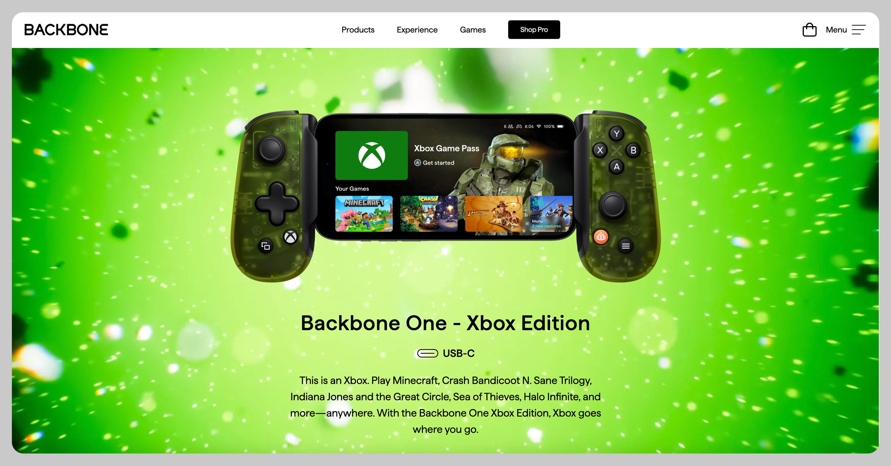Click the B face button on controller
The width and height of the screenshot is (891, 466).
[x=633, y=150]
